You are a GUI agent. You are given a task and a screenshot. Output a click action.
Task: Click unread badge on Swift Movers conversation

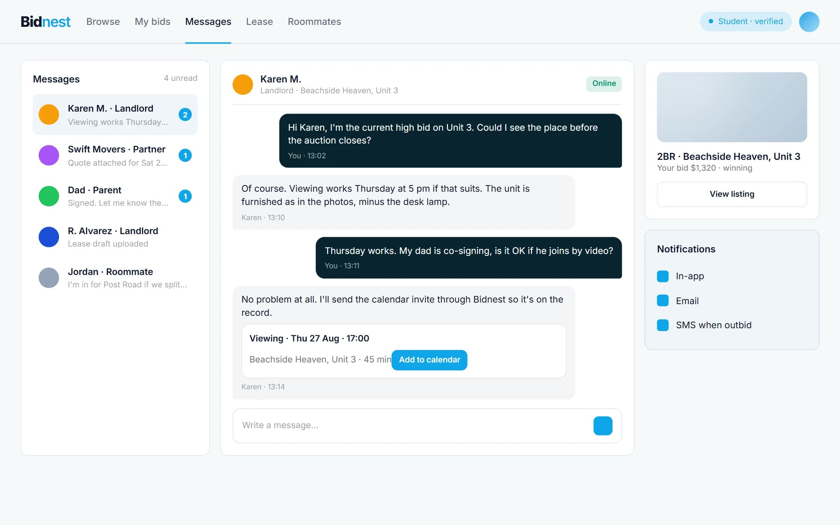[x=185, y=155]
